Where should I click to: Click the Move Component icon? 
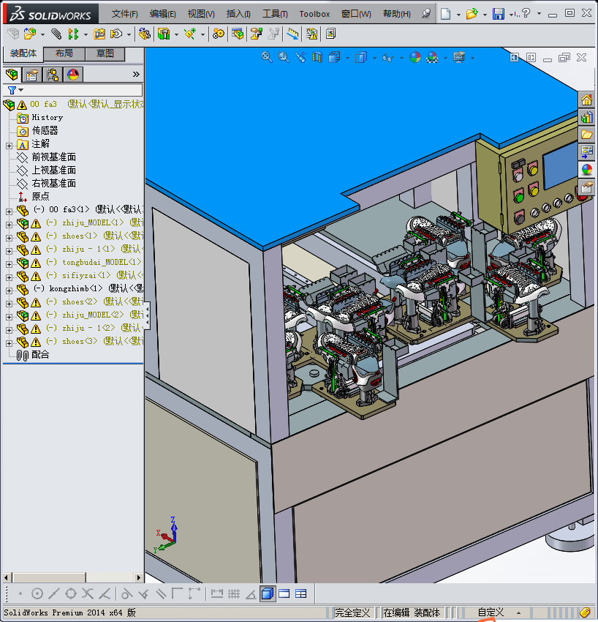point(116,34)
